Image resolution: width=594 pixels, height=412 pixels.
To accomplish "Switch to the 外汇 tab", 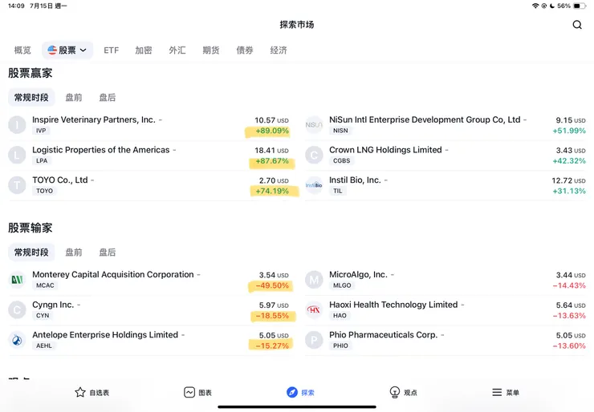I will pyautogui.click(x=177, y=50).
